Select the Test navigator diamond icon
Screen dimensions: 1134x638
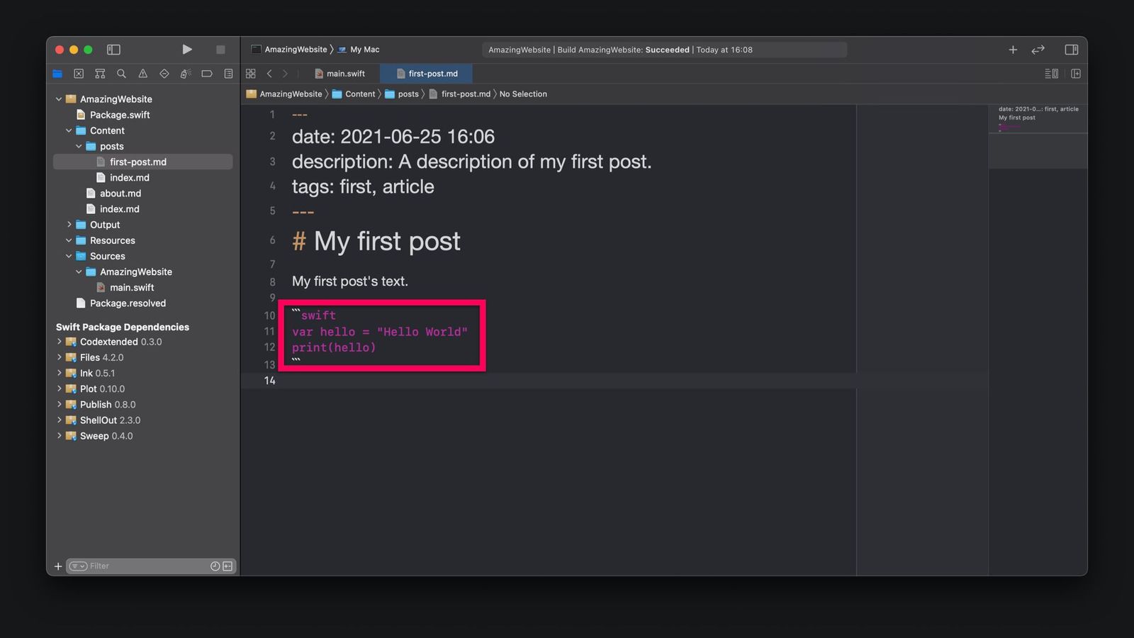164,73
